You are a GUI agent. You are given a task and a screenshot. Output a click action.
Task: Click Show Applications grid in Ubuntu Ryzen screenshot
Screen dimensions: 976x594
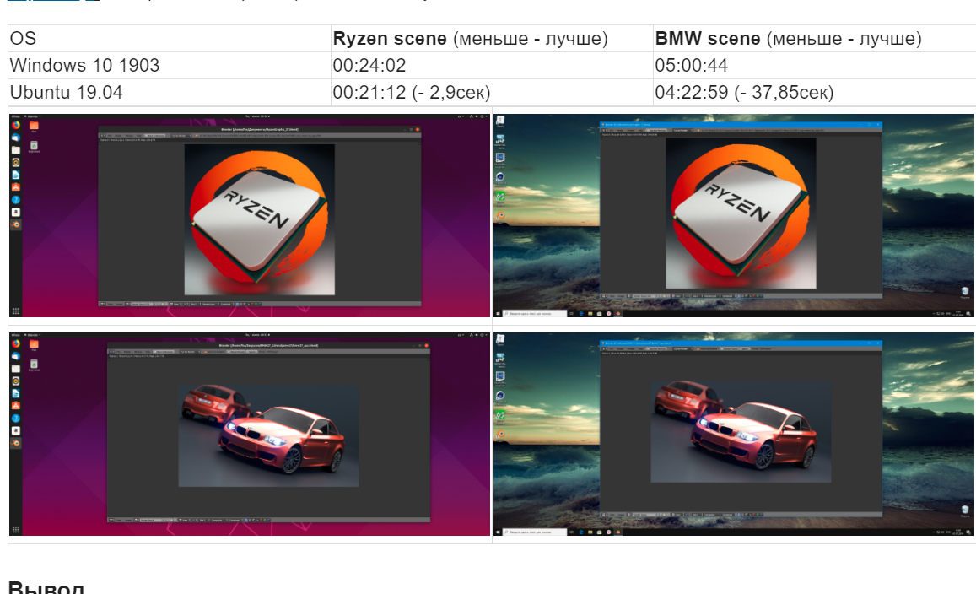15,310
